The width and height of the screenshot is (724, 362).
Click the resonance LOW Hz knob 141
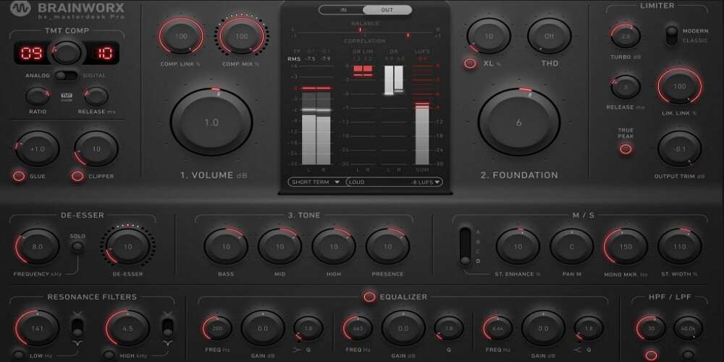tap(38, 328)
